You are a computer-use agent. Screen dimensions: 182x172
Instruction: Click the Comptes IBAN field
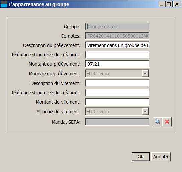click(117, 36)
